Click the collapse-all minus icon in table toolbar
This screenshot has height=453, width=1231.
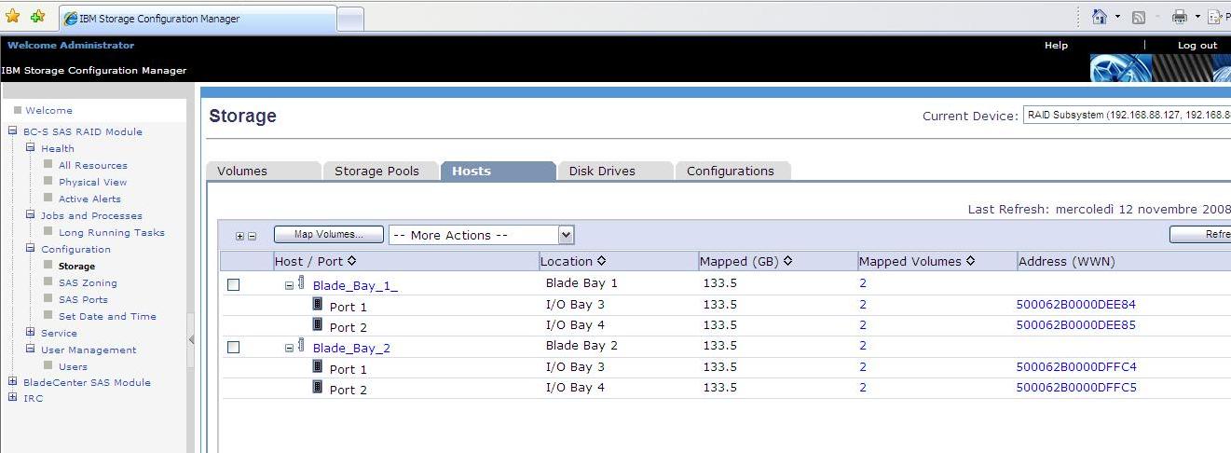coord(252,236)
